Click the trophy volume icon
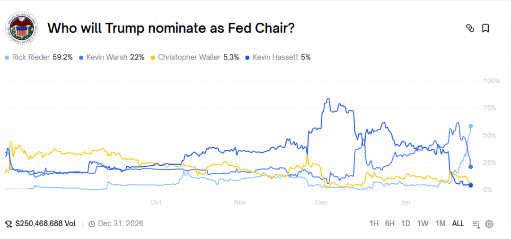The width and height of the screenshot is (511, 239). coord(8,223)
